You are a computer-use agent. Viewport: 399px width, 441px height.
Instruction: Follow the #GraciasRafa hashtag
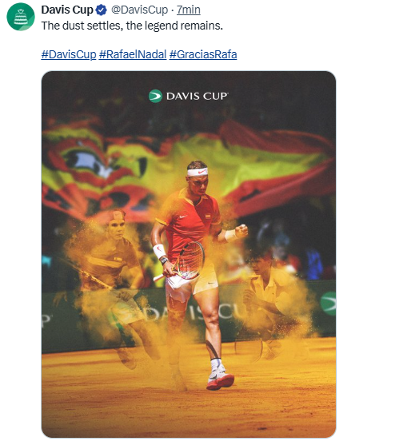click(203, 54)
